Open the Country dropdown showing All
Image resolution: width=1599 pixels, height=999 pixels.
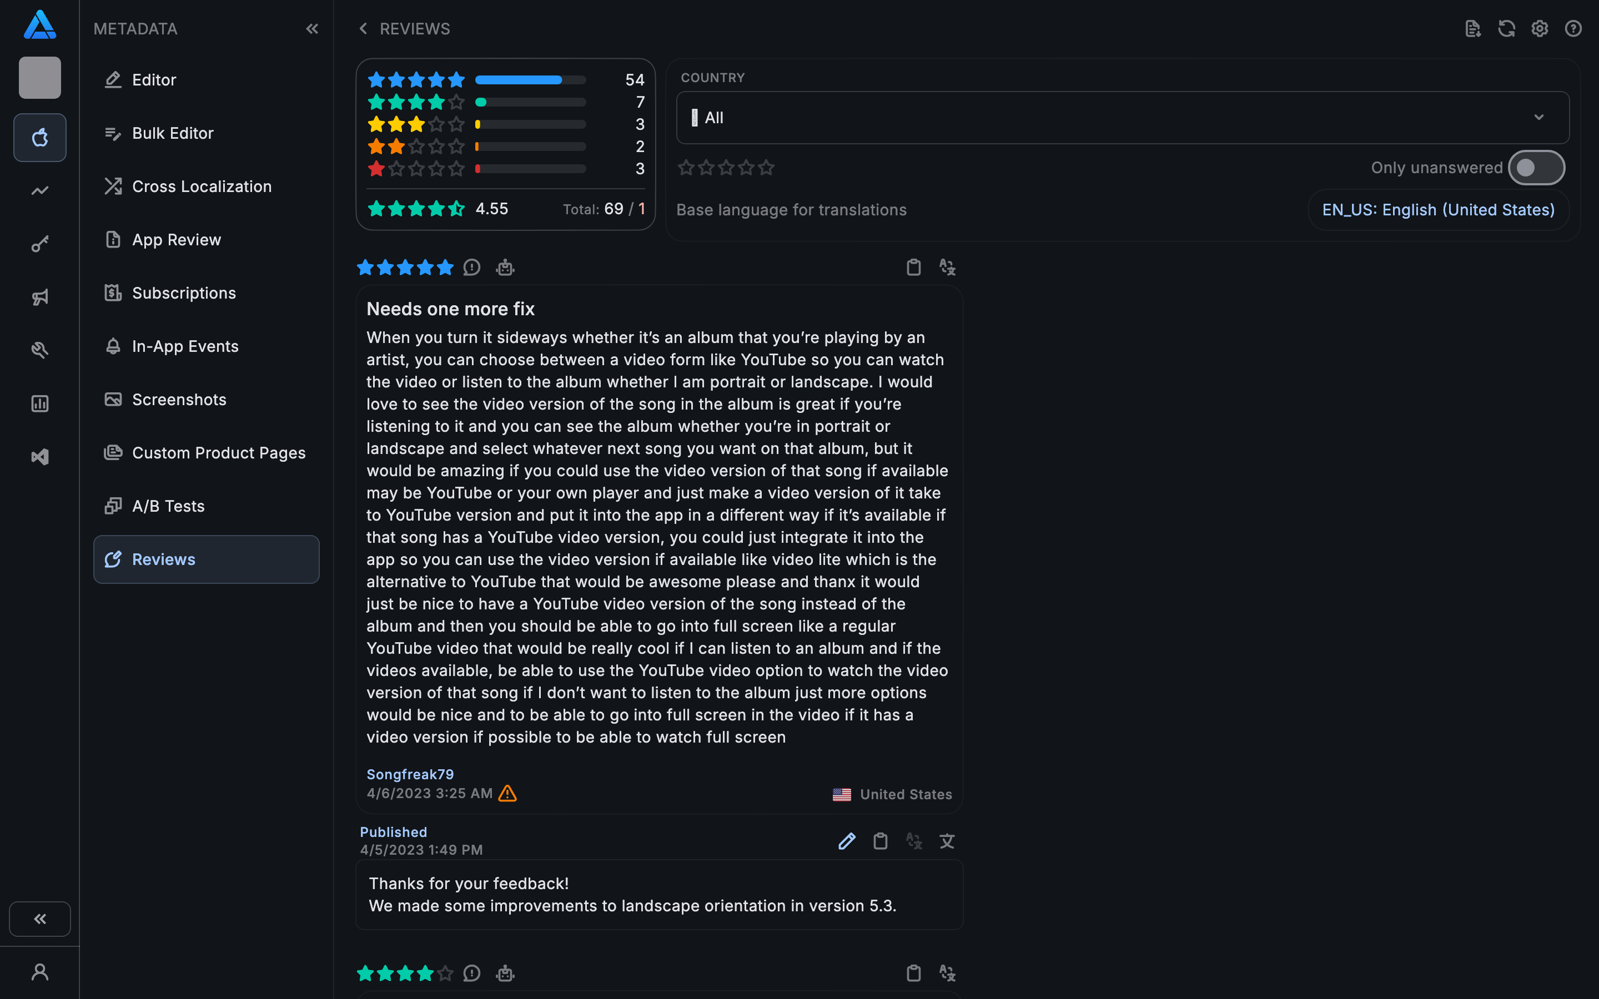[x=1122, y=118]
